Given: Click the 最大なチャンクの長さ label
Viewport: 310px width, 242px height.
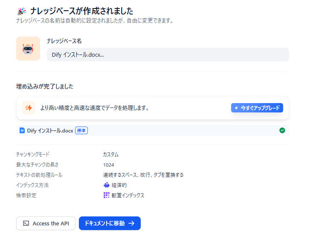Looking at the screenshot, I should [38, 165].
